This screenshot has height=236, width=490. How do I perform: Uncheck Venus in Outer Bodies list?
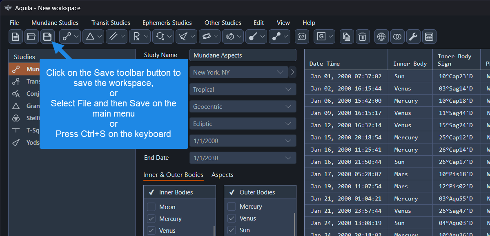coord(232,218)
